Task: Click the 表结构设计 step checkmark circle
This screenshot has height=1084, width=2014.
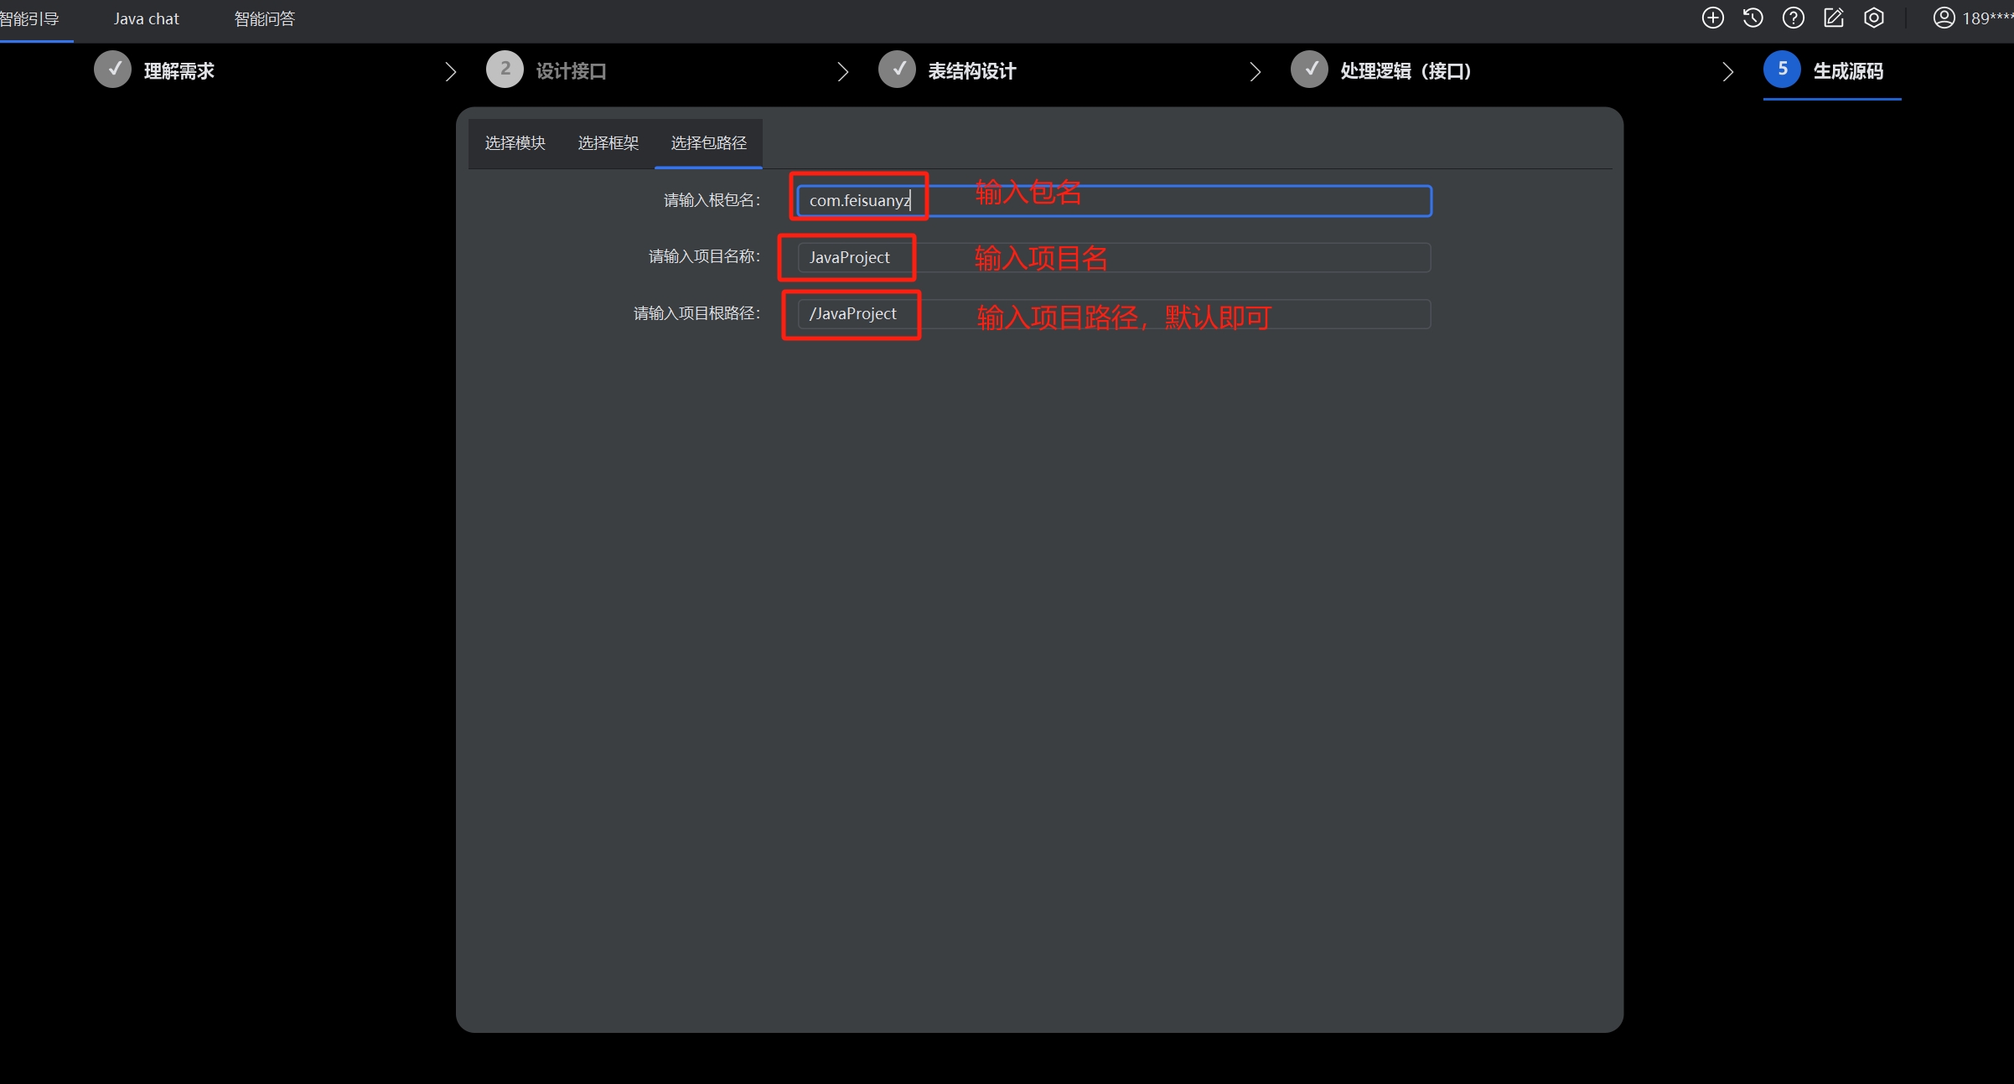Action: pos(897,70)
